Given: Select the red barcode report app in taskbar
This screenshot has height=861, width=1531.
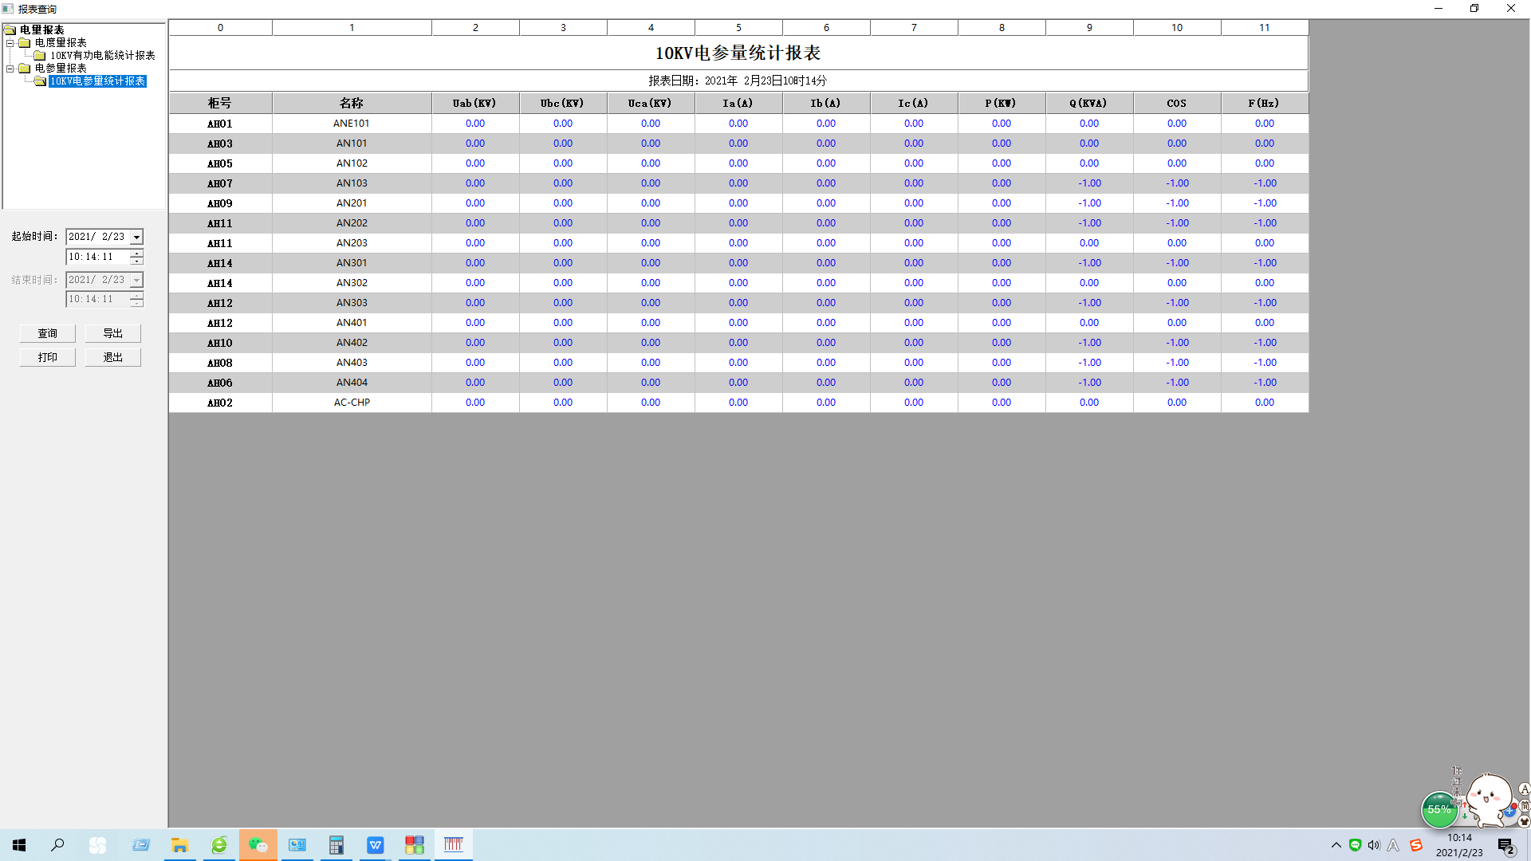Looking at the screenshot, I should (x=454, y=845).
